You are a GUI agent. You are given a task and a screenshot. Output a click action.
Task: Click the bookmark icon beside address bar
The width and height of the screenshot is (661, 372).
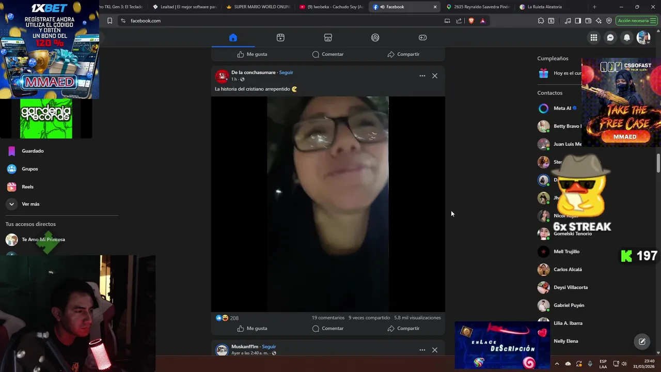[109, 21]
